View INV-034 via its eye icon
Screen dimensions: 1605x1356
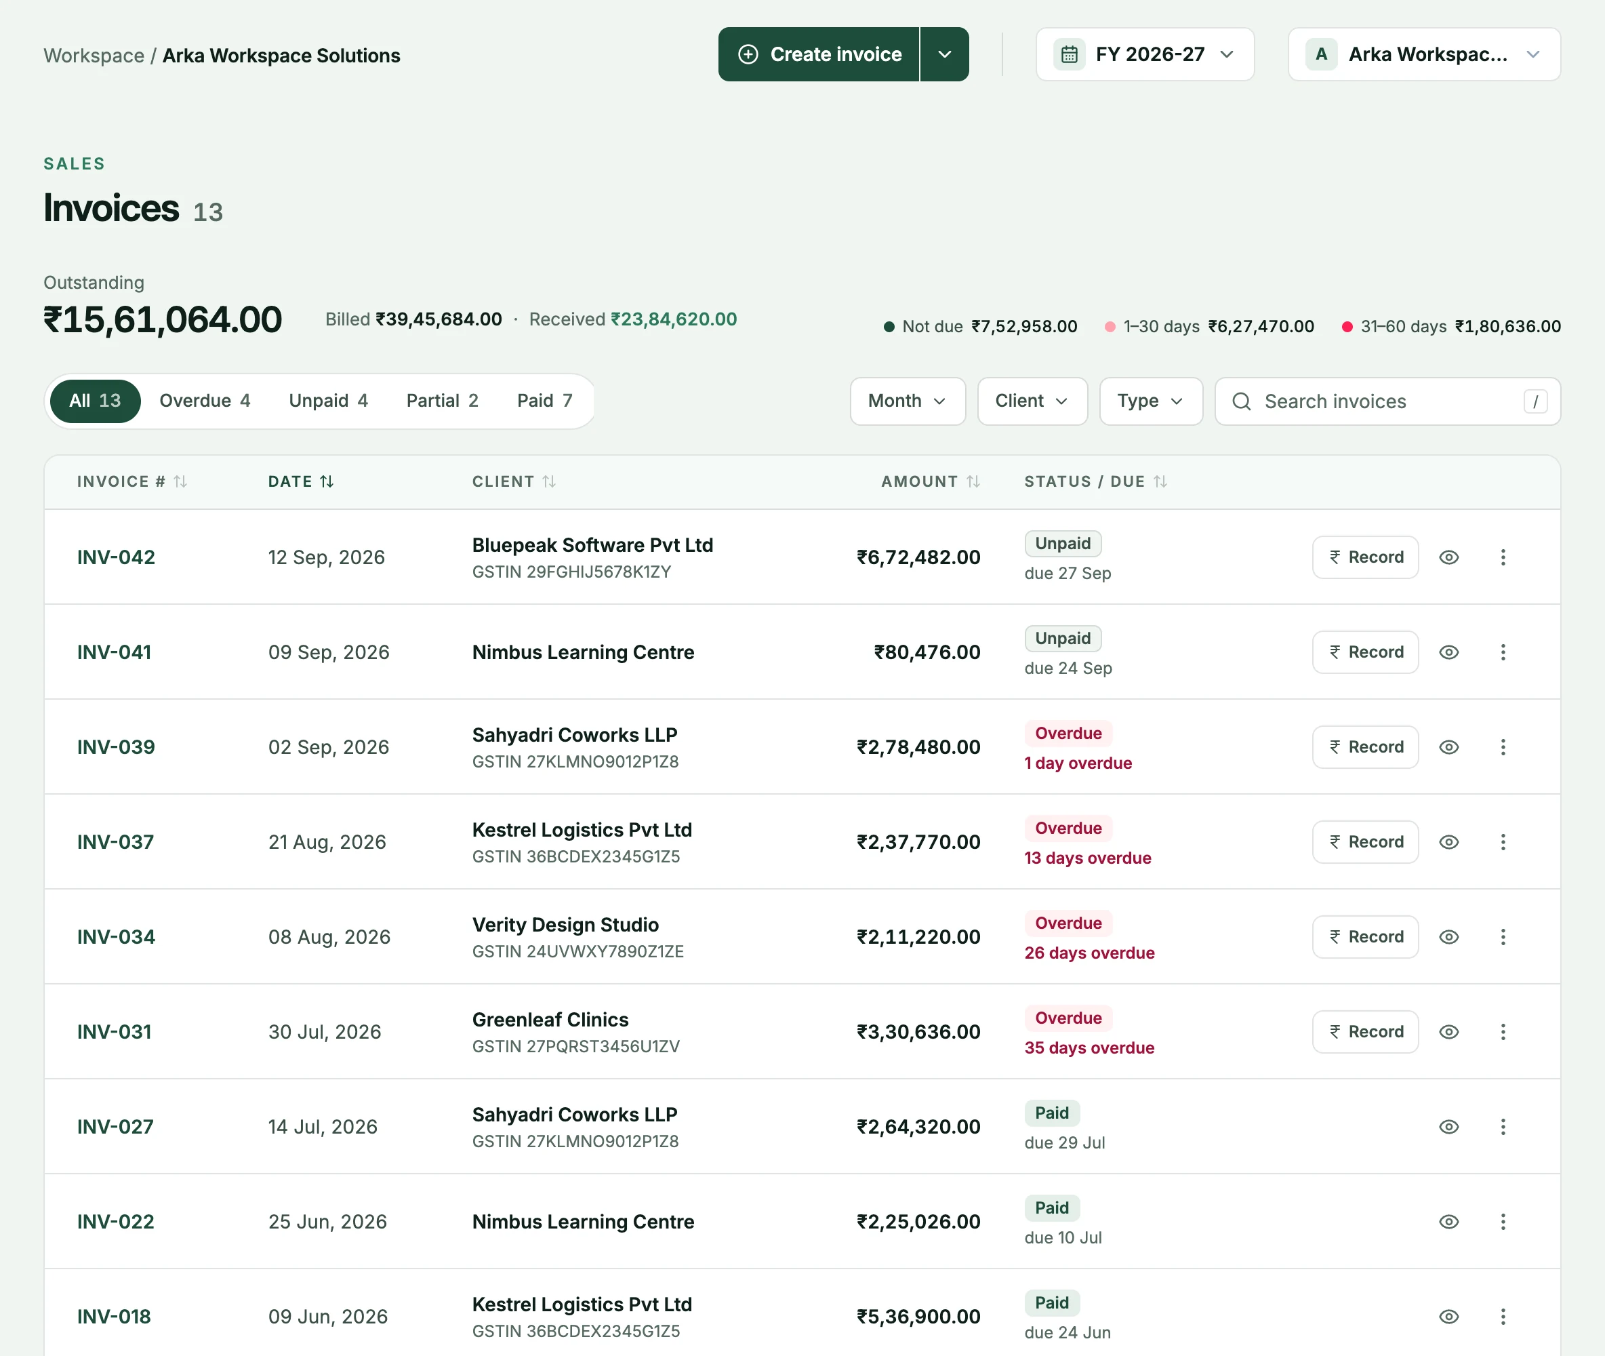point(1448,937)
